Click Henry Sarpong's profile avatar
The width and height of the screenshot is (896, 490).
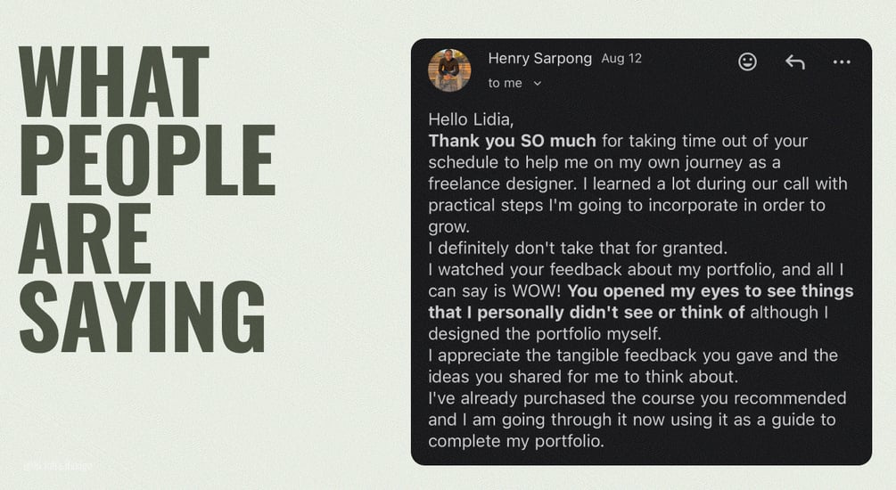450,70
